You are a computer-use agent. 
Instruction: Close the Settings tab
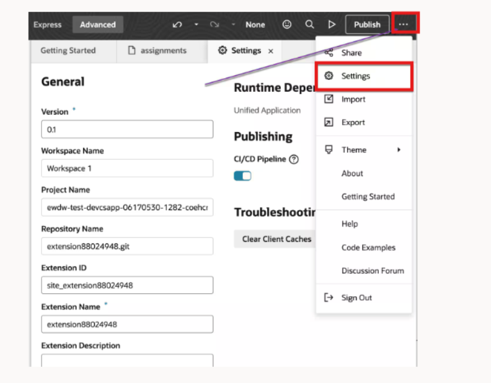pyautogui.click(x=271, y=51)
